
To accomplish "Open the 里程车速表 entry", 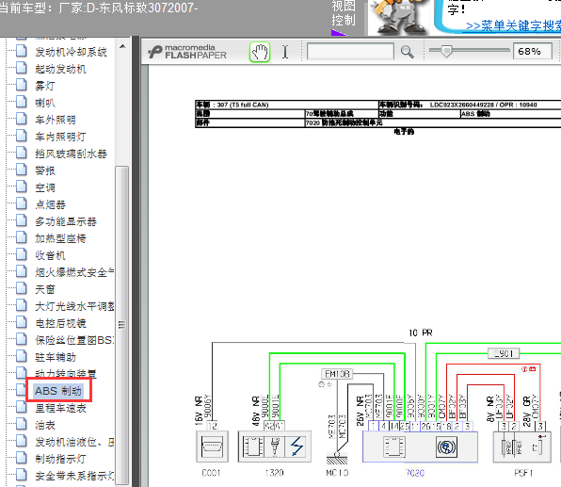I will click(60, 408).
